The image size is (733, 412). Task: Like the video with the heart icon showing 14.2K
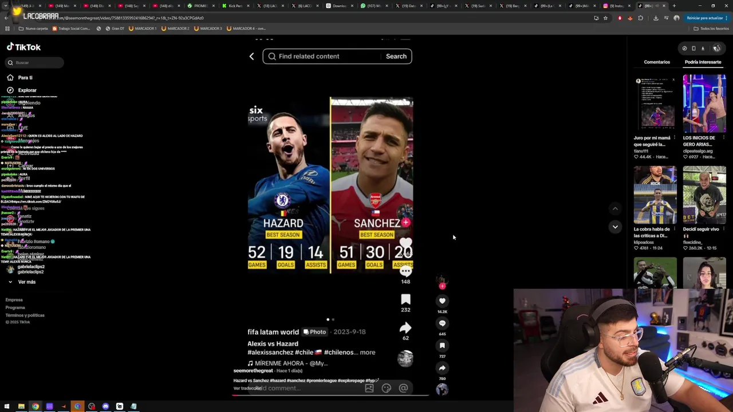442,300
